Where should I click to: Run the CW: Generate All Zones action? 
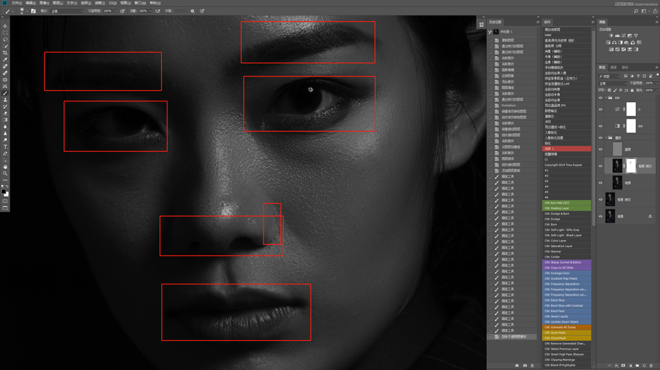[x=566, y=327]
